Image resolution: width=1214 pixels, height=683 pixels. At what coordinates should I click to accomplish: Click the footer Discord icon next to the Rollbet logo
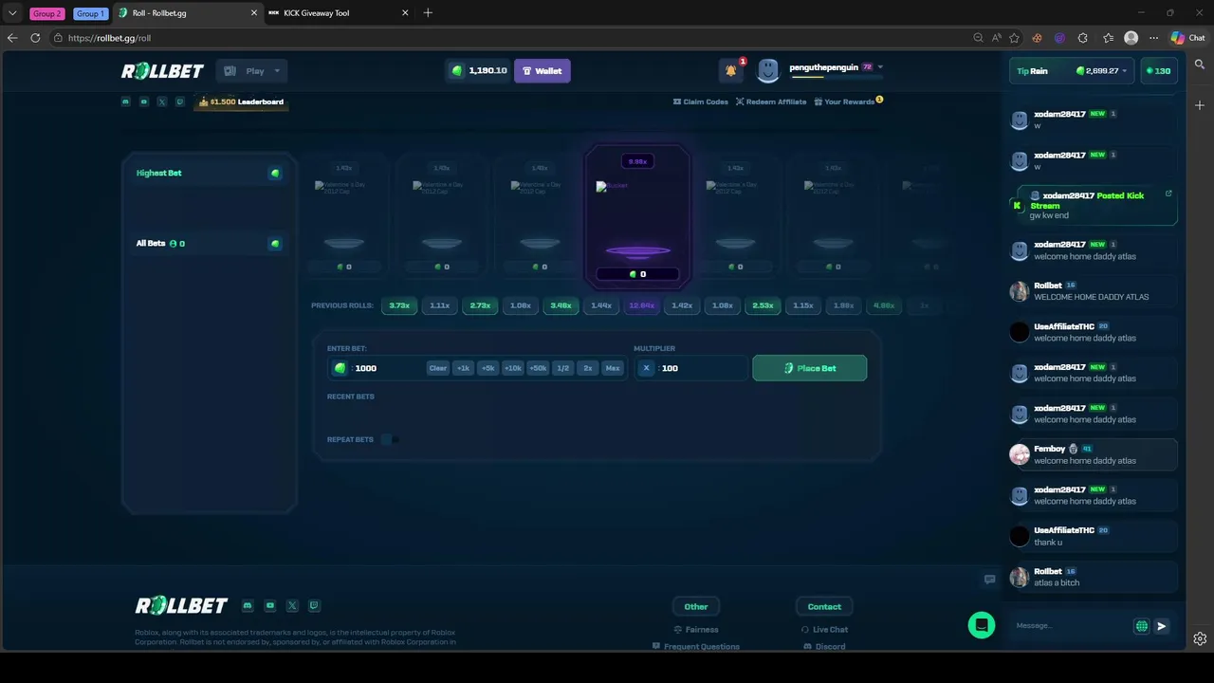(248, 605)
